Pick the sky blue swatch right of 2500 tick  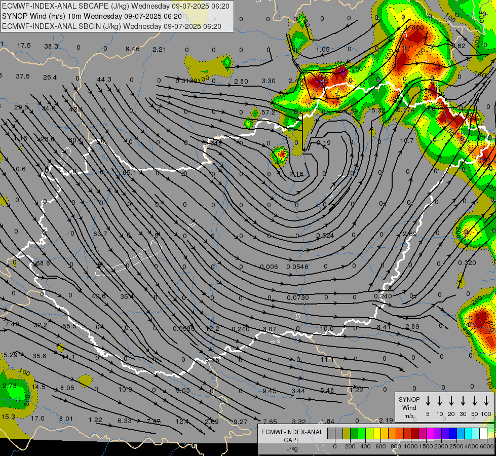point(461,434)
